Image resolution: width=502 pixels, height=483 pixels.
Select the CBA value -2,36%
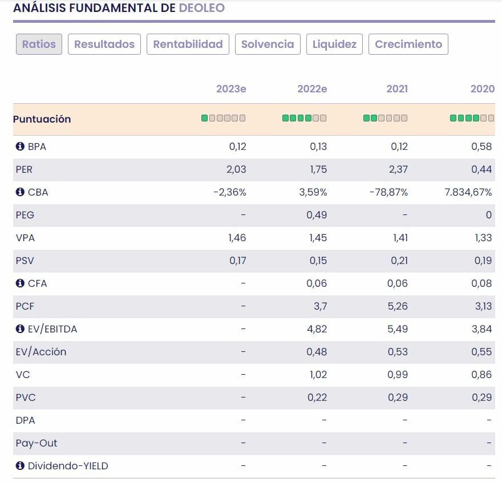click(230, 192)
